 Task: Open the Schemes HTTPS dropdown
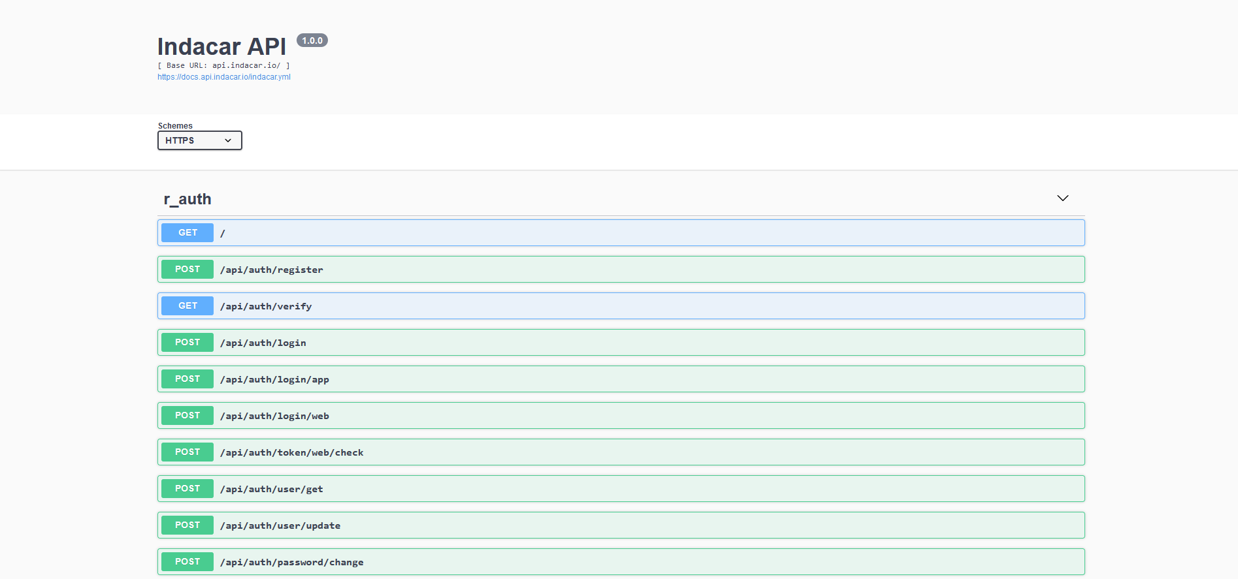pyautogui.click(x=200, y=140)
